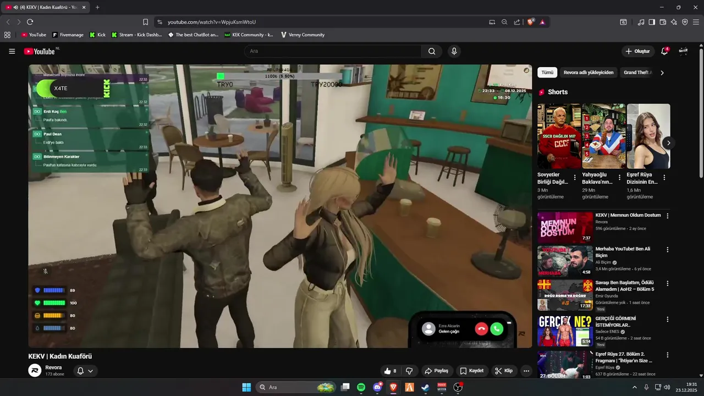This screenshot has width=704, height=396.
Task: Click the YouTube search magnifier button
Action: (x=432, y=51)
